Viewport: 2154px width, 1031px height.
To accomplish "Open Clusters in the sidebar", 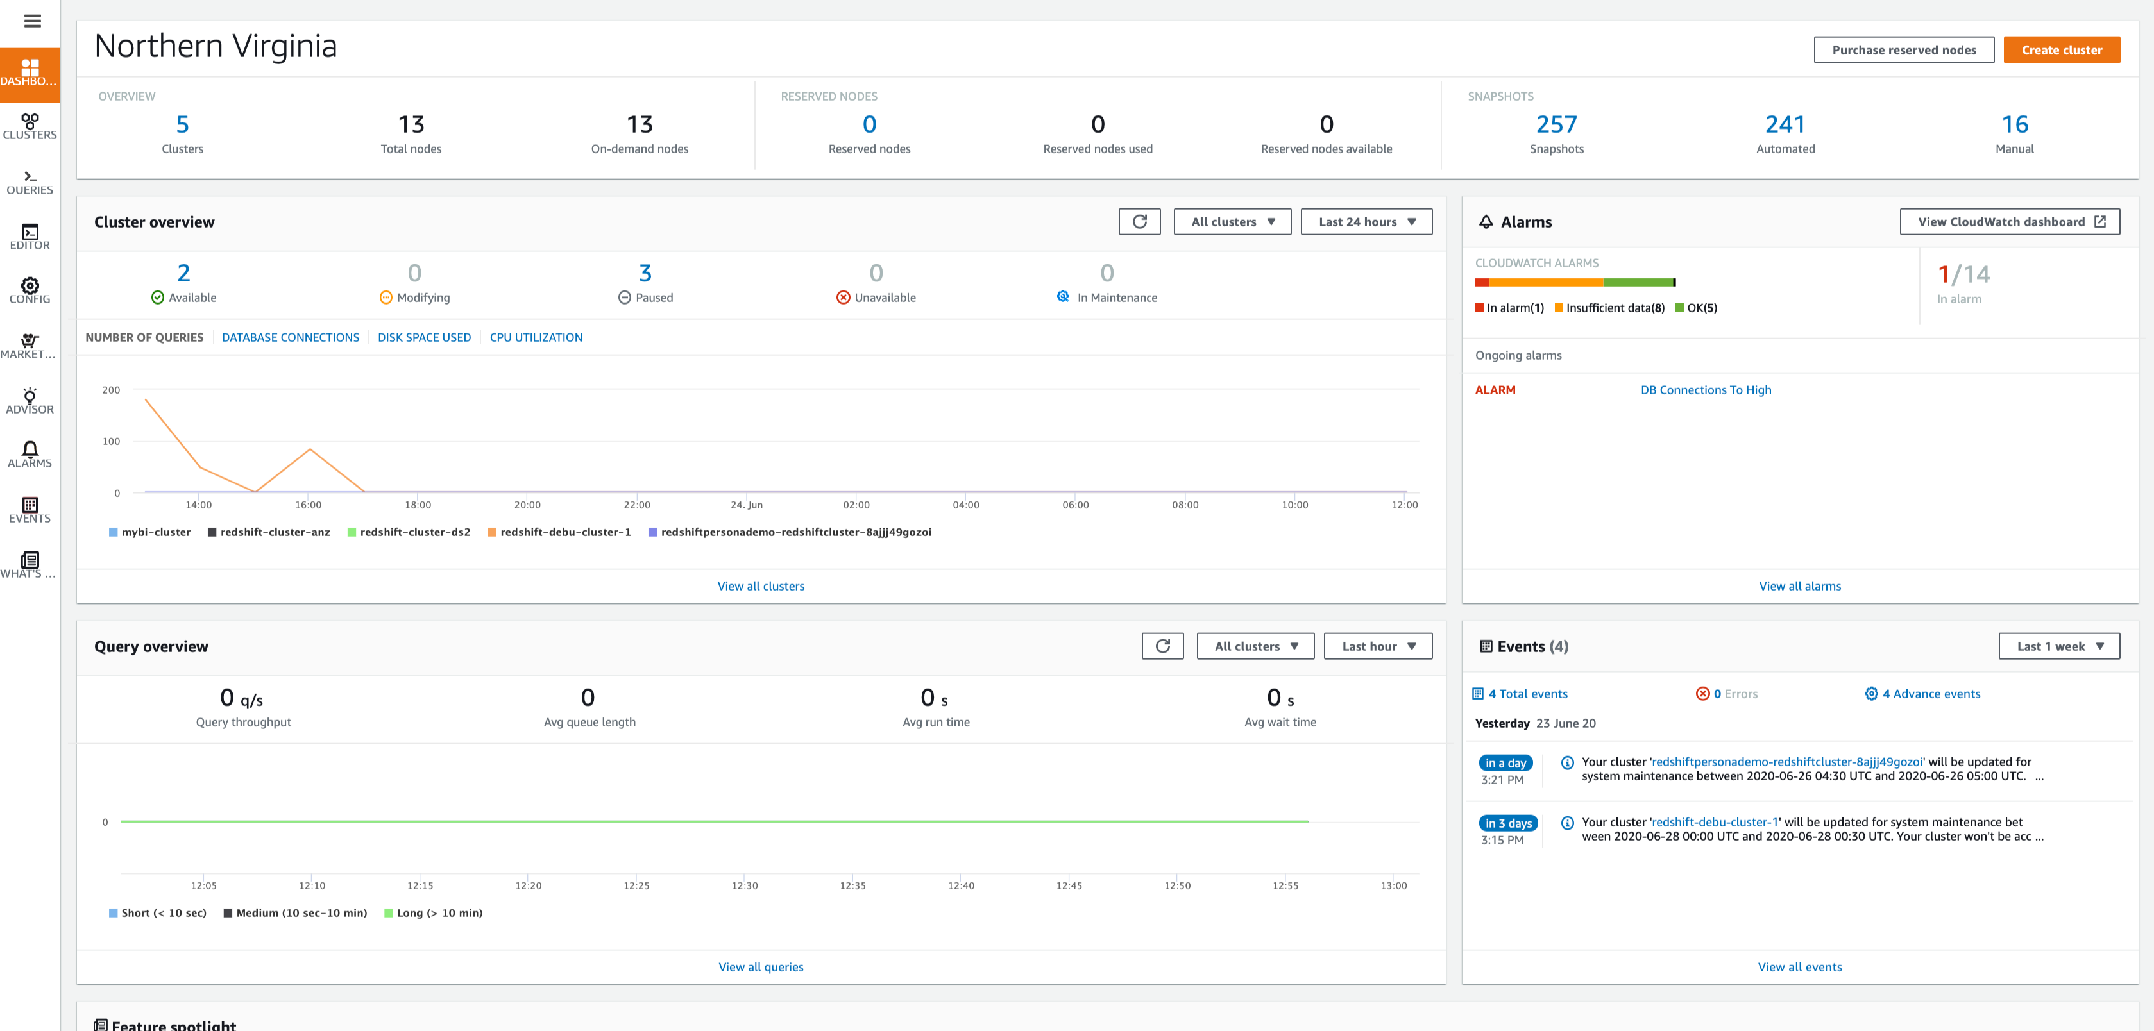I will tap(30, 126).
